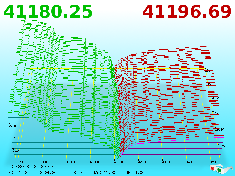Click the 37000 price axis label
235x176 pixels.
(x=22, y=162)
